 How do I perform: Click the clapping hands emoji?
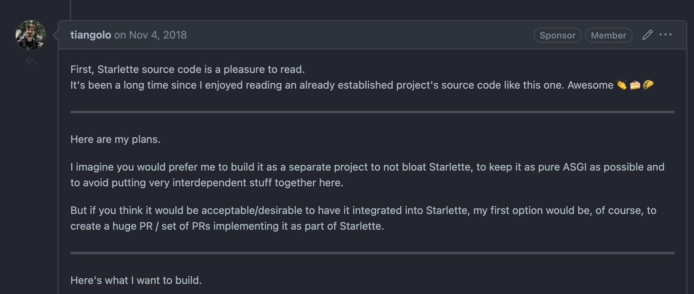pos(622,85)
